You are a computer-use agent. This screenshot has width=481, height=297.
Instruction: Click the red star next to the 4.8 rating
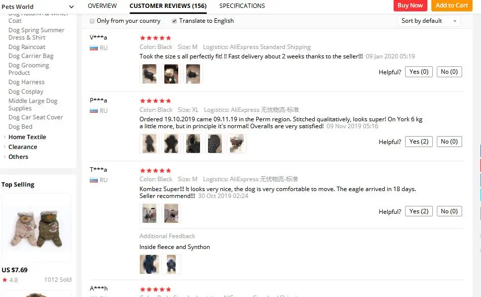click(x=4, y=280)
